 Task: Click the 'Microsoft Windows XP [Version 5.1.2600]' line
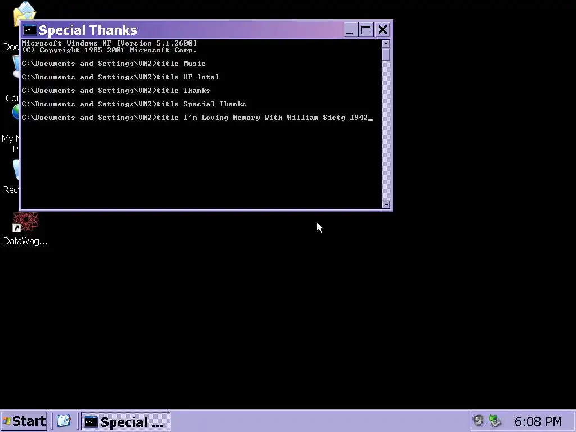[110, 43]
